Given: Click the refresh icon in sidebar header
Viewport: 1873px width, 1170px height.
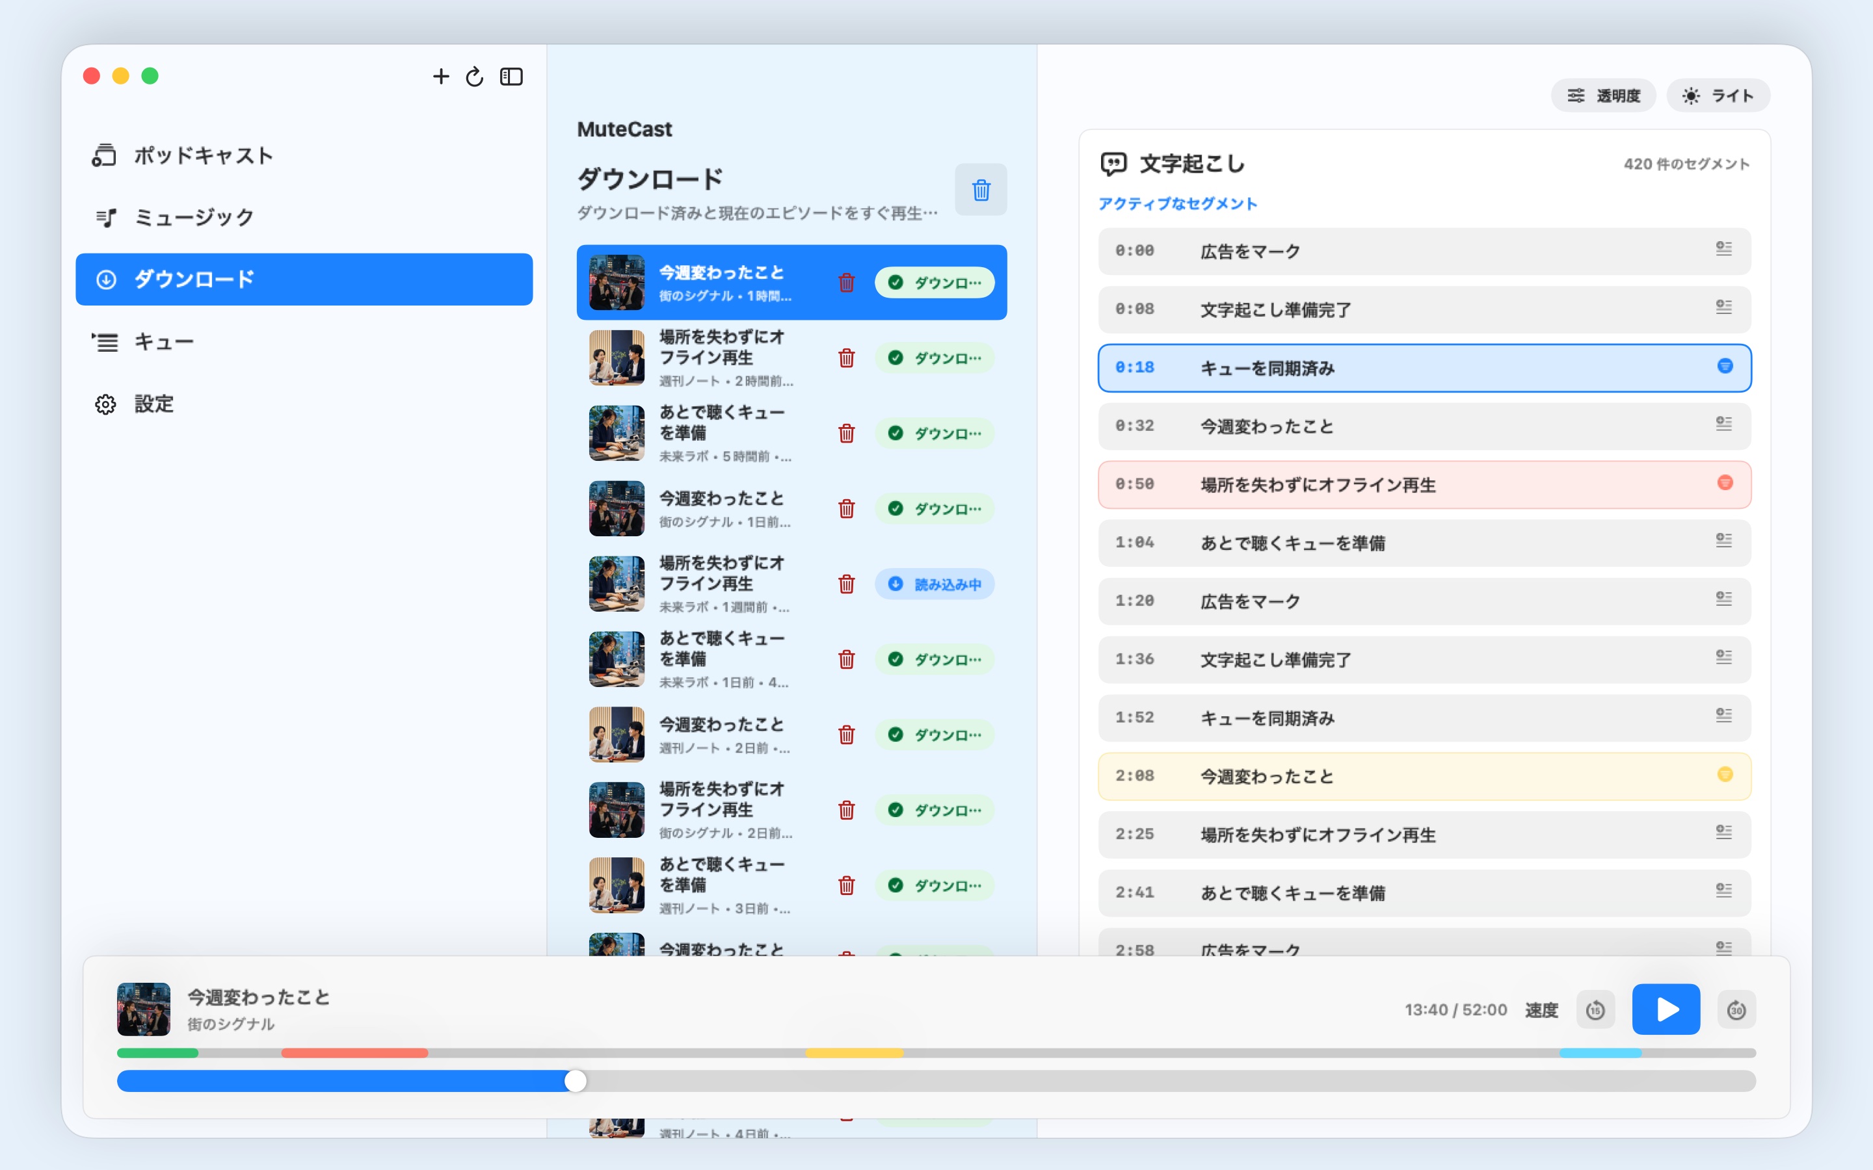Looking at the screenshot, I should [475, 76].
